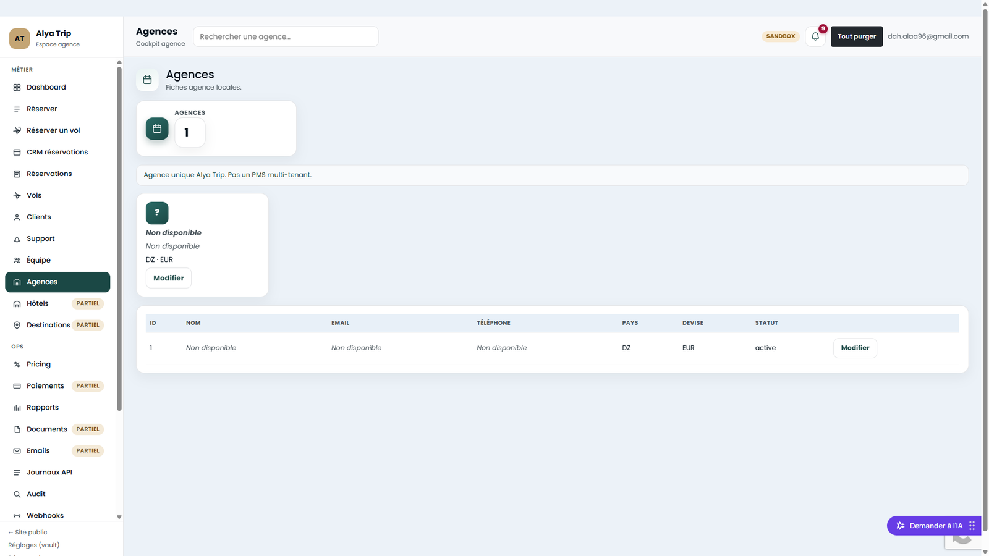The image size is (989, 556).
Task: Click the drag handle dots on Demander à l'IA
Action: 972,526
